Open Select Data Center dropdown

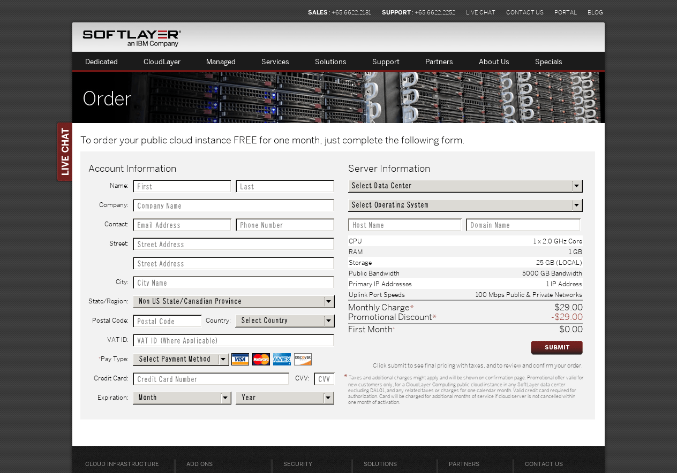pos(465,186)
